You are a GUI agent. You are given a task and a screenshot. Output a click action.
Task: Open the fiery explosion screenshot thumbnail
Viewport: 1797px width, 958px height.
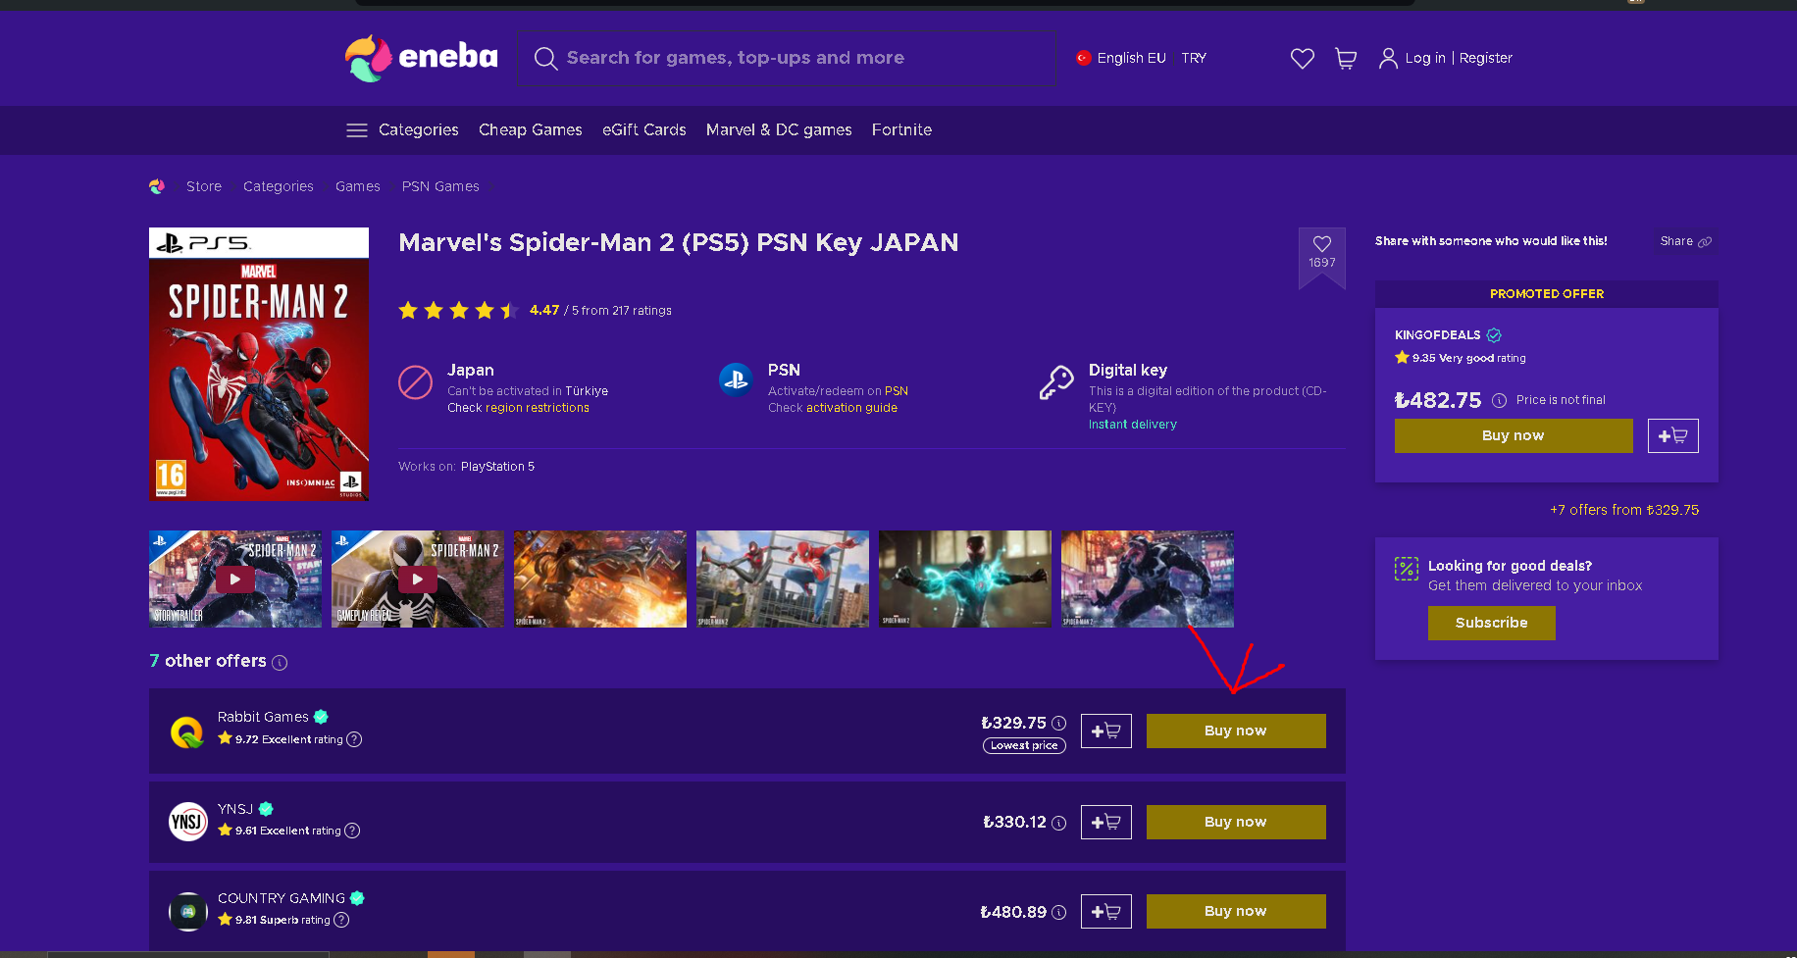600,580
